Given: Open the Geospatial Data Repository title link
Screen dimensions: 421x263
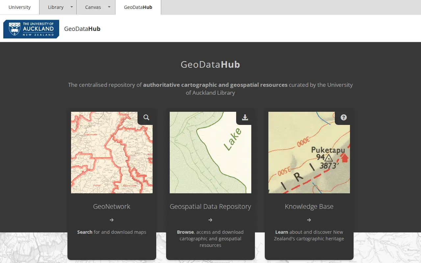Looking at the screenshot, I should point(210,206).
